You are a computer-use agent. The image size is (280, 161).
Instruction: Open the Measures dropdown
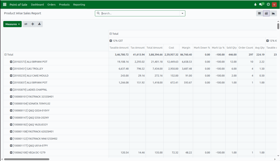point(12,24)
